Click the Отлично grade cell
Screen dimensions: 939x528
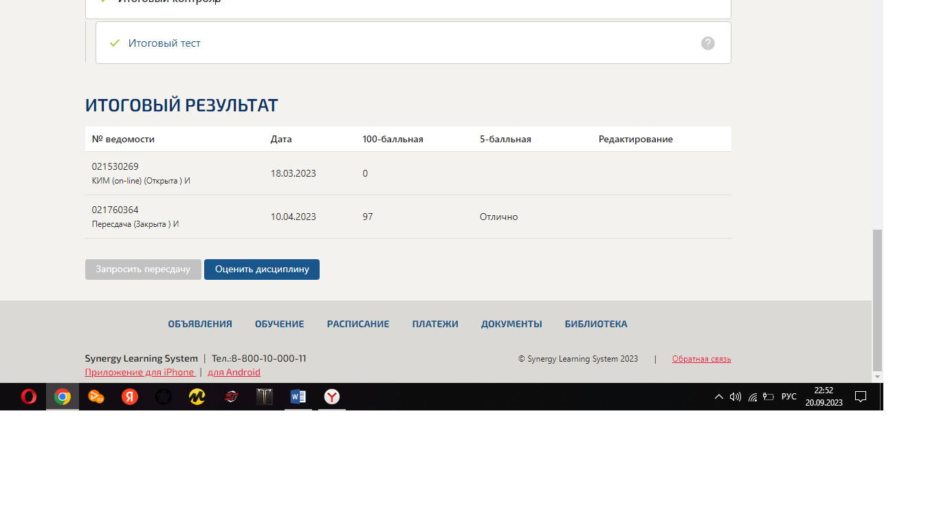click(499, 217)
